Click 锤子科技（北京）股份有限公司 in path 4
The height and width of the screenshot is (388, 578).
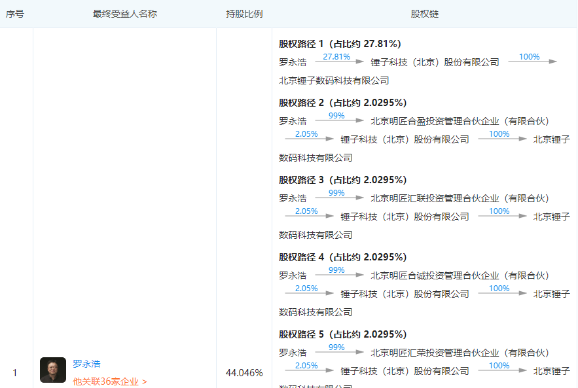coord(405,294)
